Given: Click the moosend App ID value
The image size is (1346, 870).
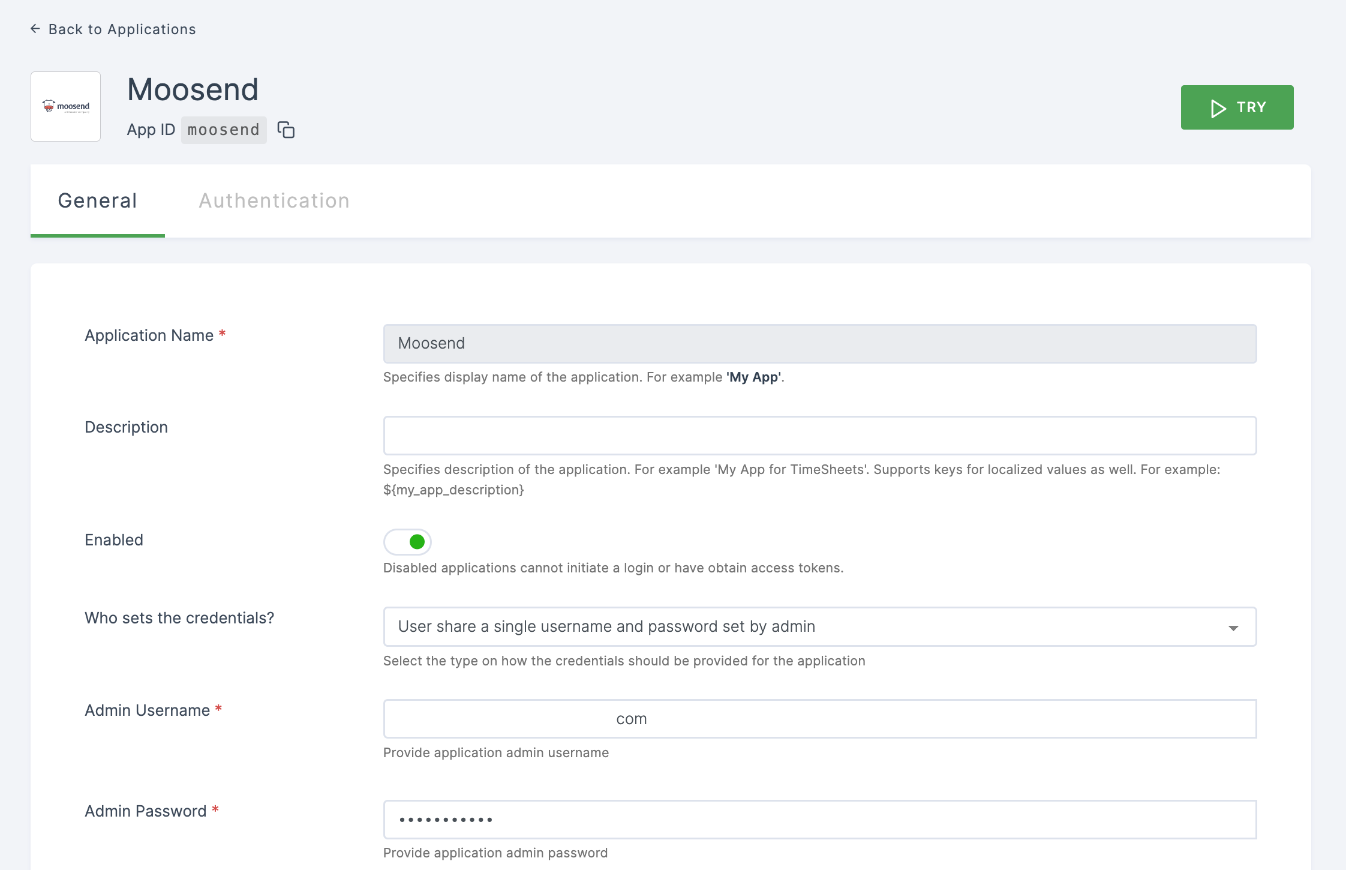Looking at the screenshot, I should pyautogui.click(x=224, y=130).
